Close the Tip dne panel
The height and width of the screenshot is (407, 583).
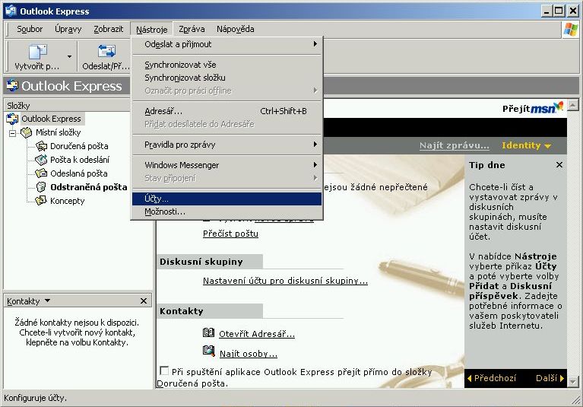click(x=559, y=165)
